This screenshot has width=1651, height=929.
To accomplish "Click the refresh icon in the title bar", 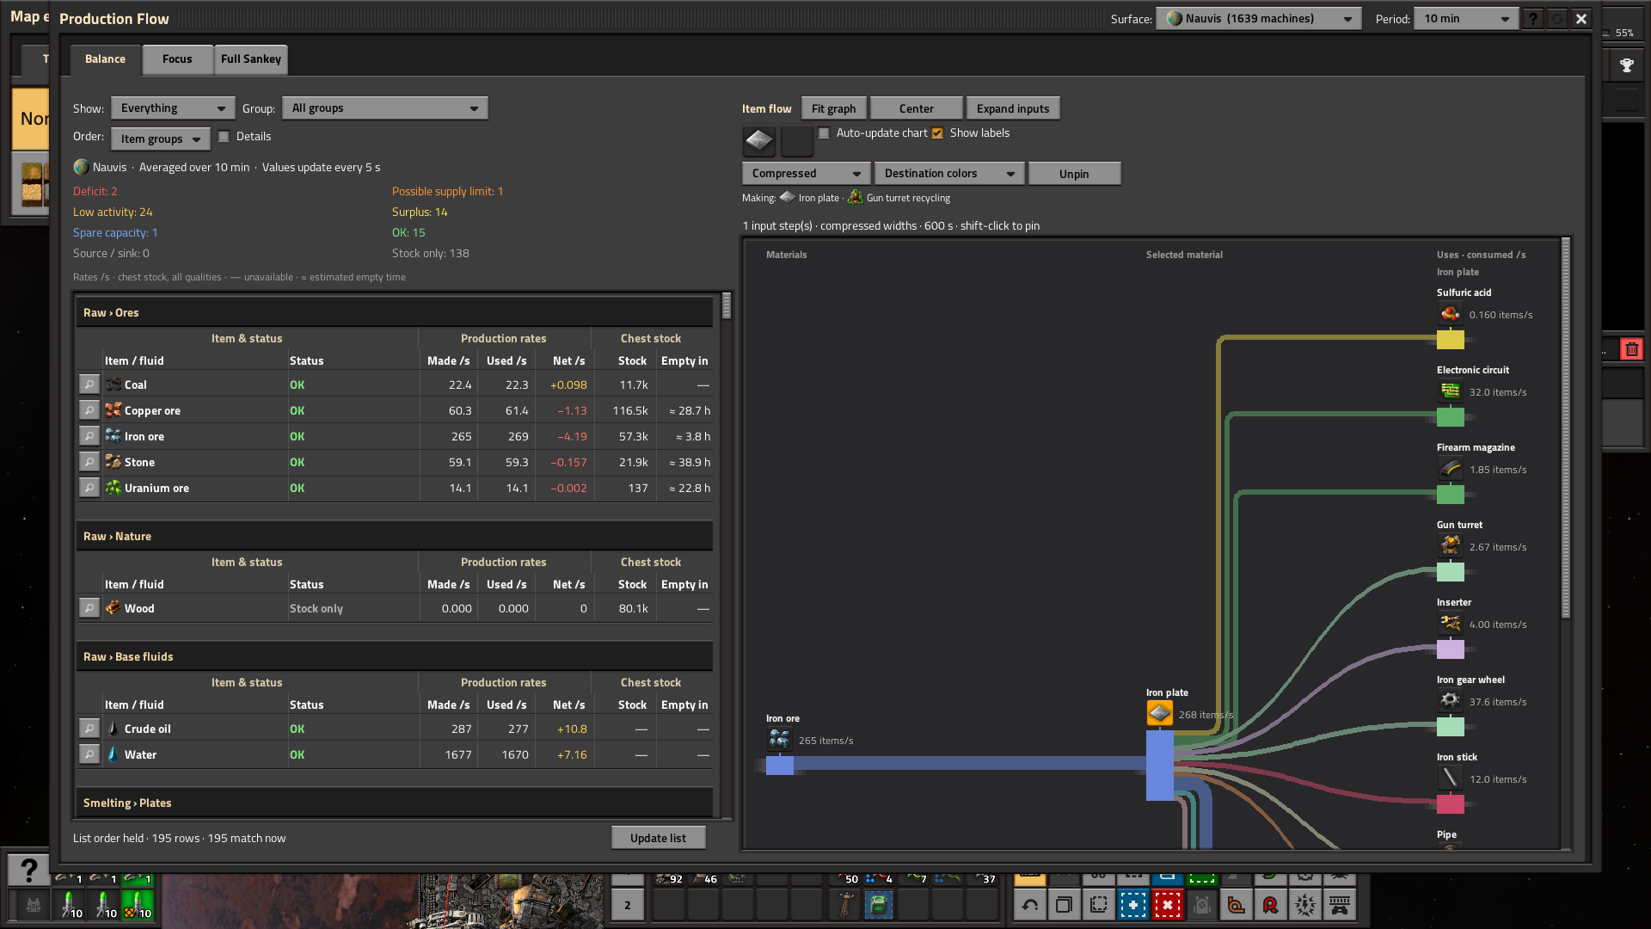I will [1557, 19].
